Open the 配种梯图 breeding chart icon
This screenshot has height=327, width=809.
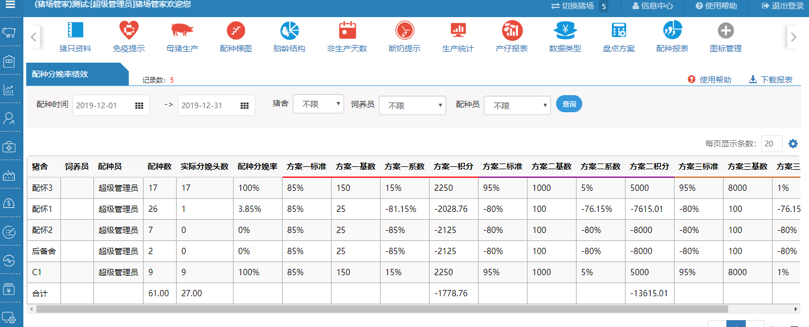[x=236, y=31]
